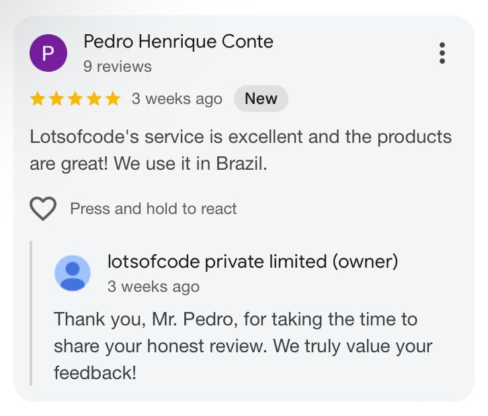Viewport: 488px width, 416px height.
Task: Click the third rating star
Action: pyautogui.click(x=75, y=99)
